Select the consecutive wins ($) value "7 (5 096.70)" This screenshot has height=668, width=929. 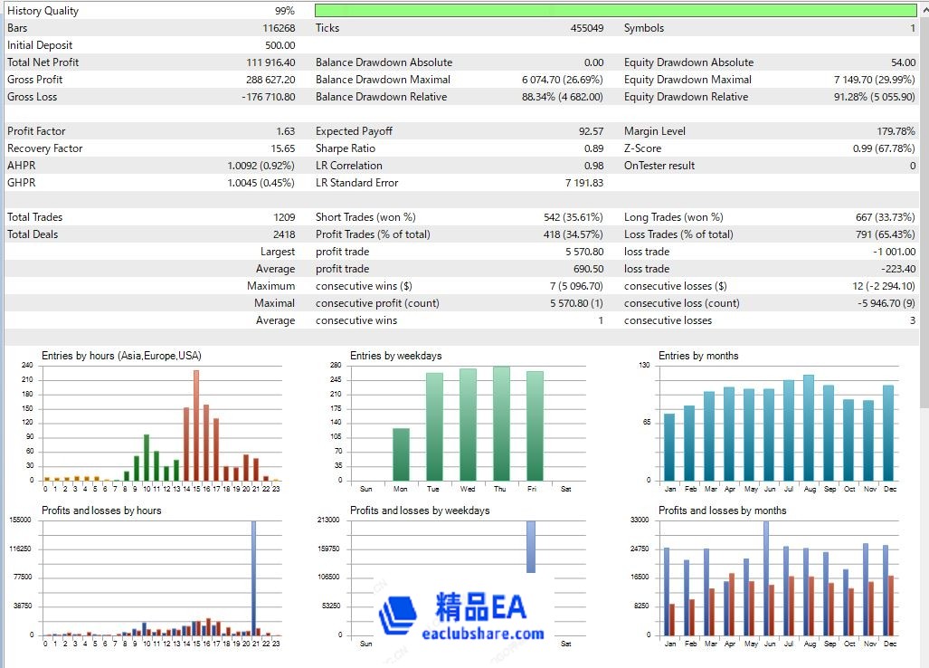click(x=576, y=286)
